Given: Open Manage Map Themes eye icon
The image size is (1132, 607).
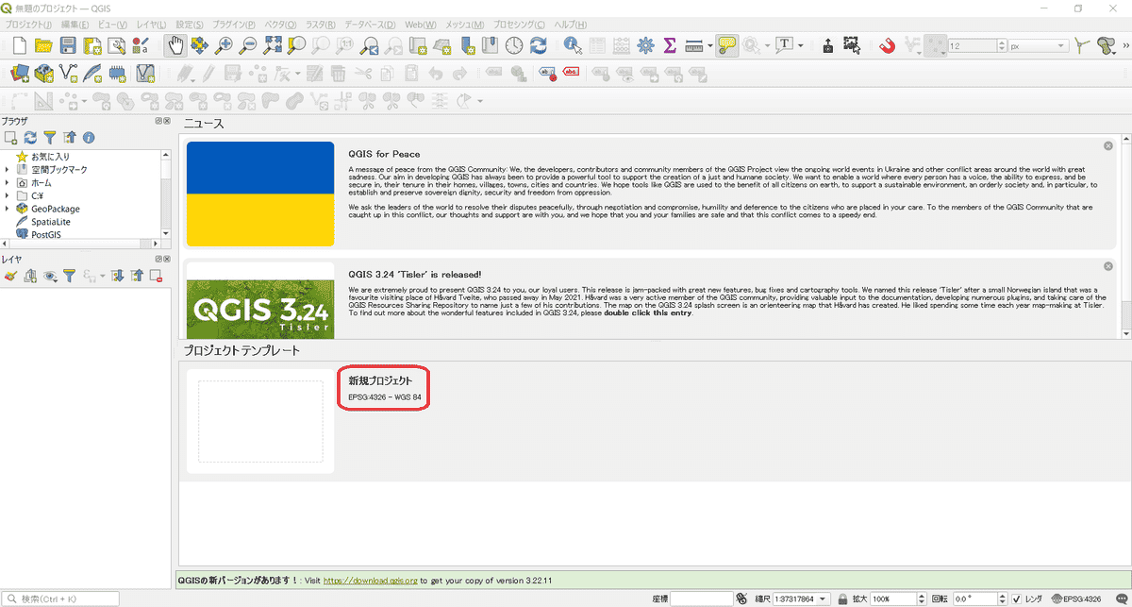Looking at the screenshot, I should pyautogui.click(x=49, y=276).
